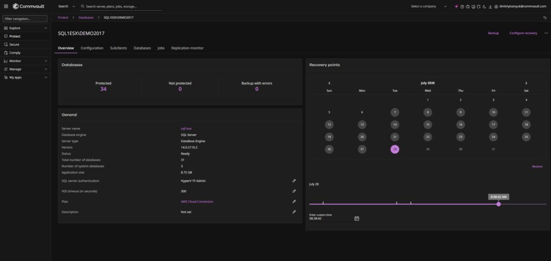Click the Configure recovery link
The width and height of the screenshot is (551, 261).
point(523,33)
